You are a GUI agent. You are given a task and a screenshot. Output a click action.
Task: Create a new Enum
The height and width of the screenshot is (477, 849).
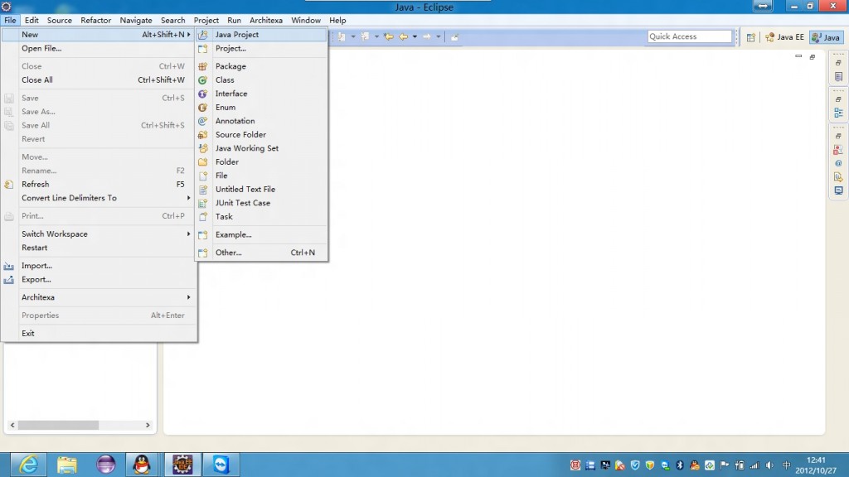click(x=261, y=107)
